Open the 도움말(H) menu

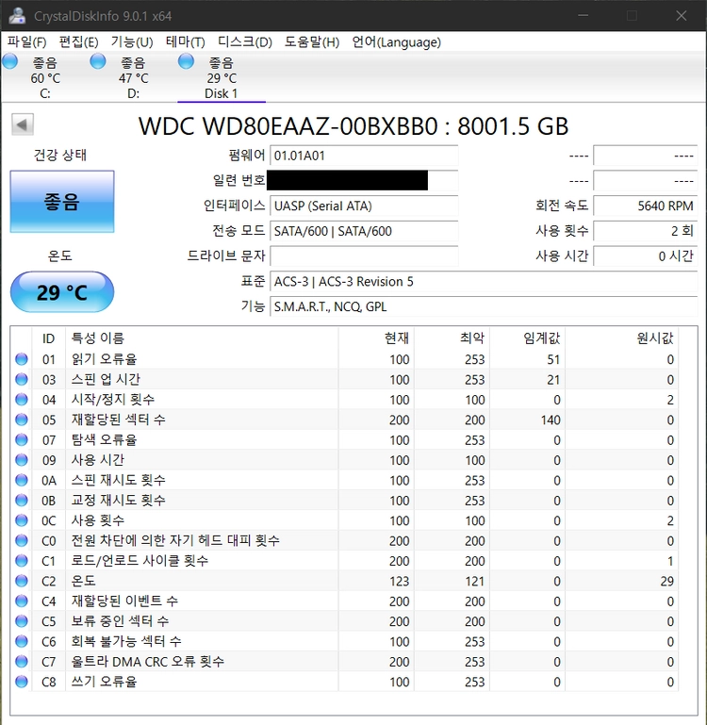coord(312,42)
